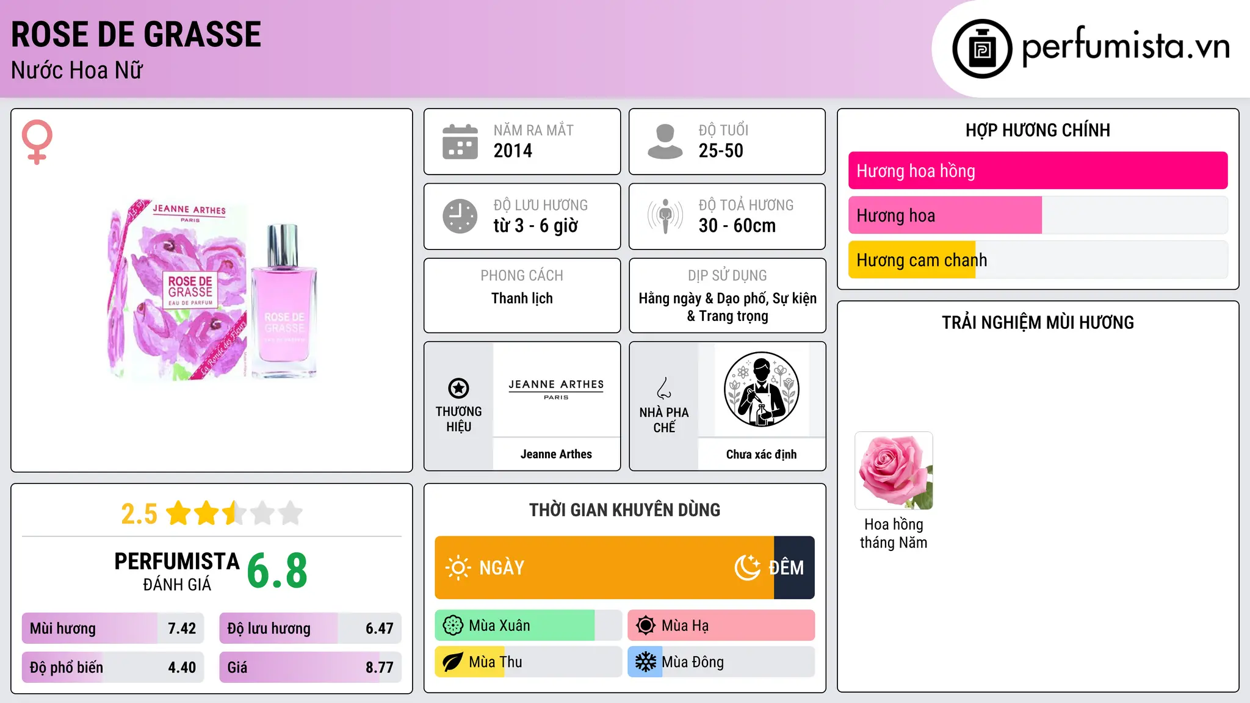Click the occasion text Hằng ngày & Dạo phố

(704, 298)
